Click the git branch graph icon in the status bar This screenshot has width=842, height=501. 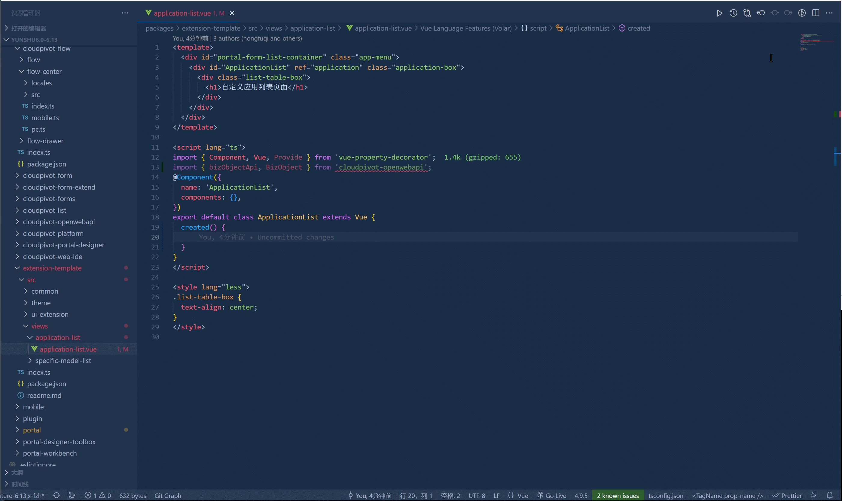[x=72, y=495]
